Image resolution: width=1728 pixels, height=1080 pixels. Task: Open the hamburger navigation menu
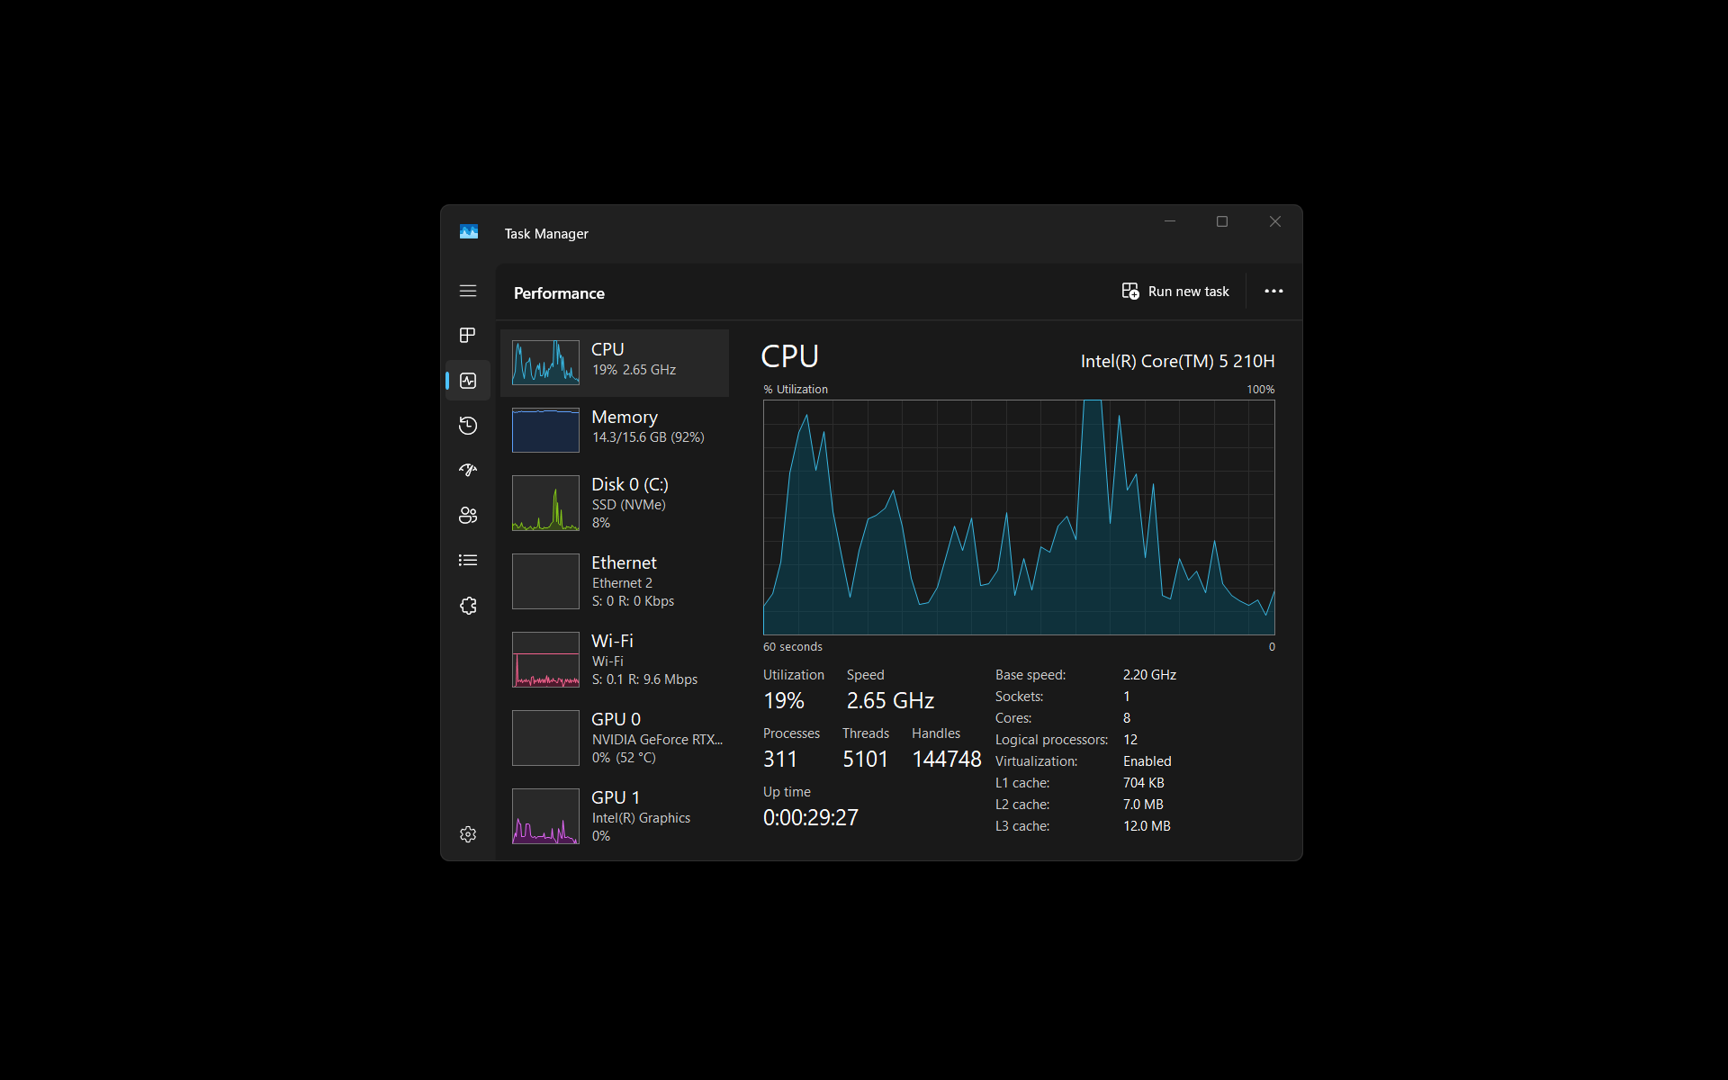point(468,291)
